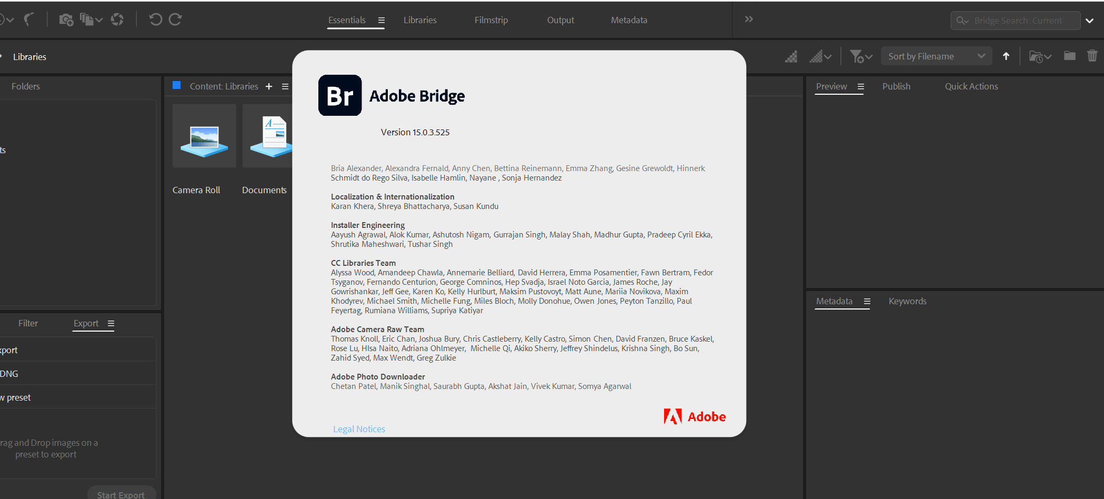Rotate 90° counterclockwise
The height and width of the screenshot is (499, 1104).
point(155,19)
